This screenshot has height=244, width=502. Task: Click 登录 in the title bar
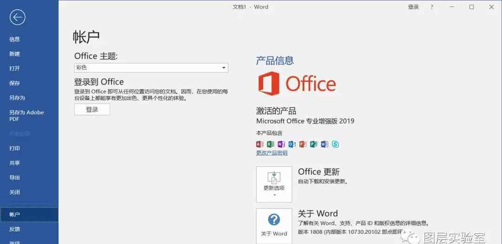[413, 7]
